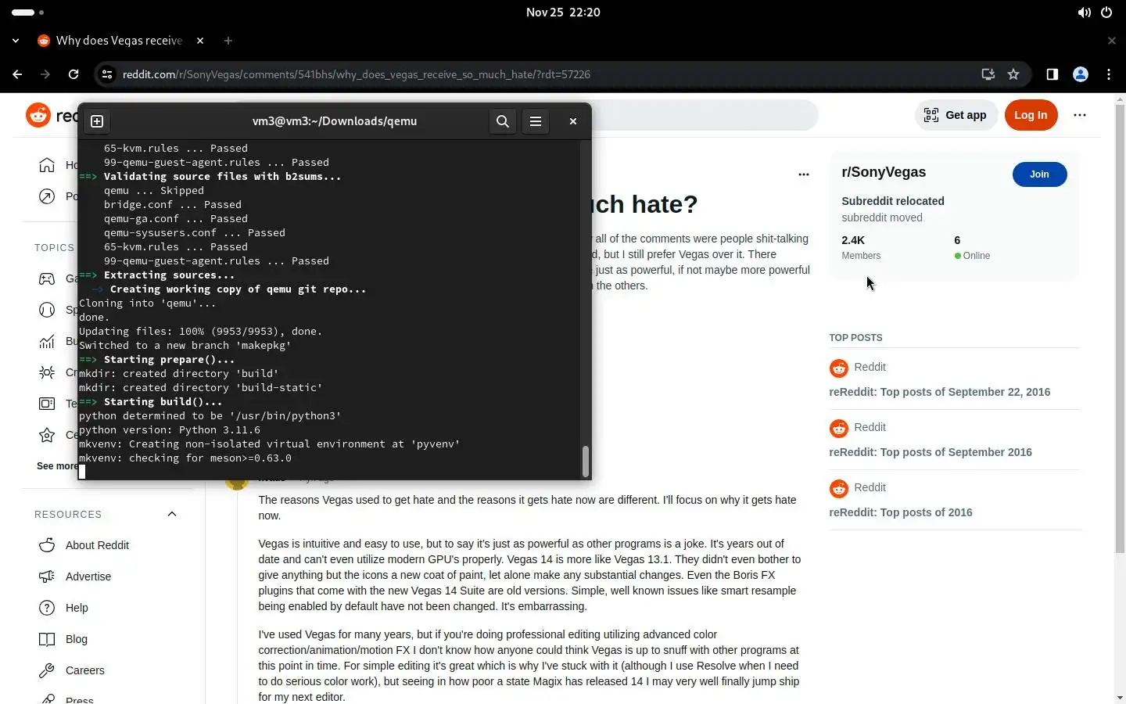Click the game controller topic icon

tap(47, 278)
